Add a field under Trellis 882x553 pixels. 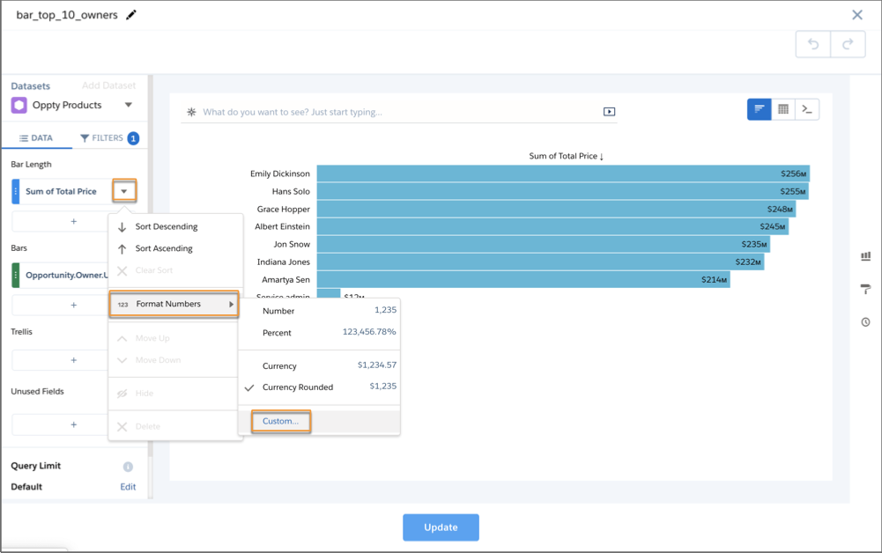[74, 360]
